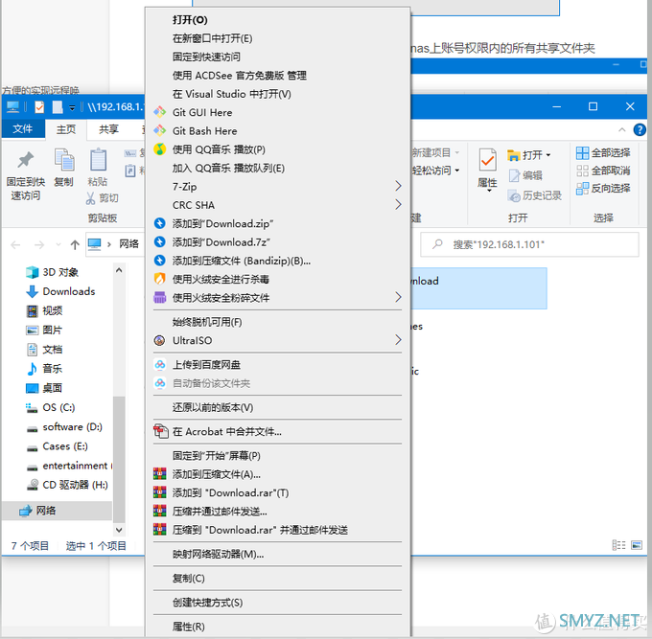Click the up-arrow parent folder button
The width and height of the screenshot is (652, 639).
75,244
